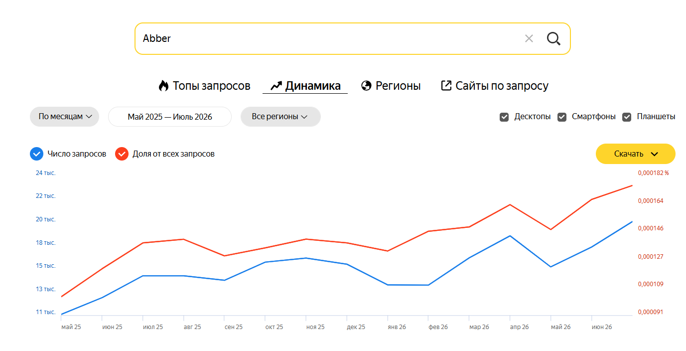Click the magnifying glass search icon
686x351 pixels.
tap(553, 38)
